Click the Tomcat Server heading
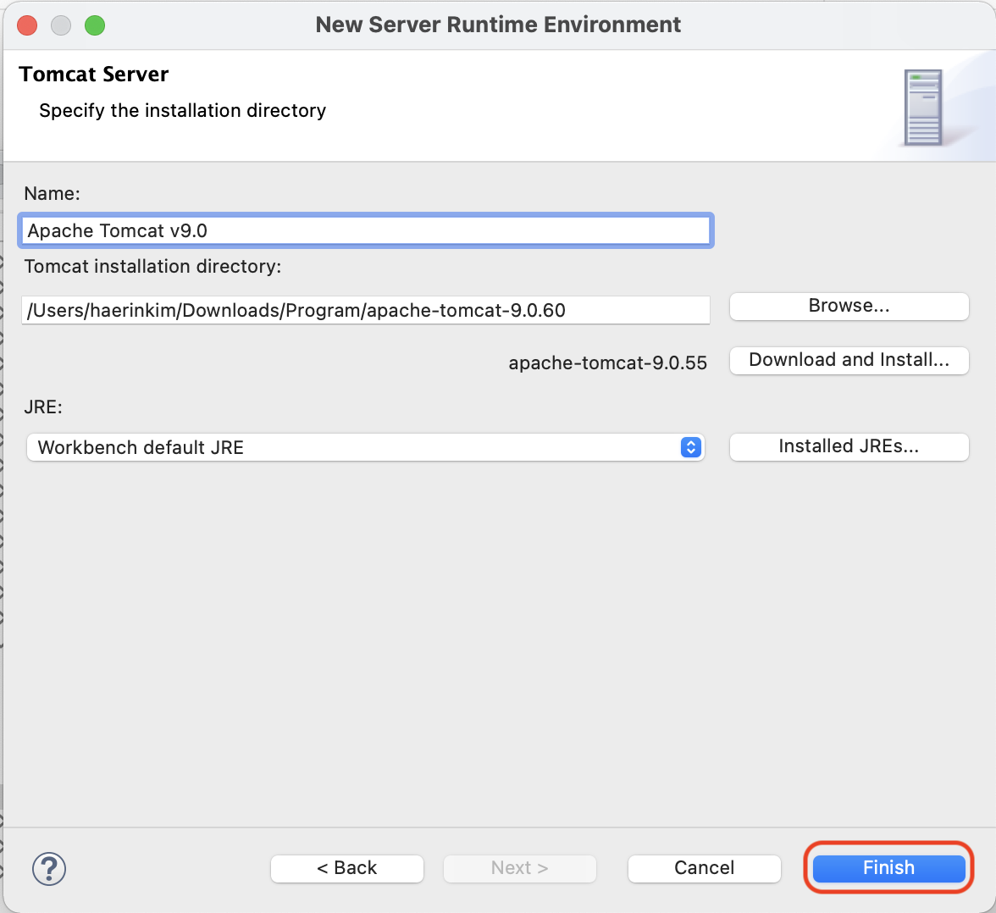The width and height of the screenshot is (996, 913). pos(94,75)
